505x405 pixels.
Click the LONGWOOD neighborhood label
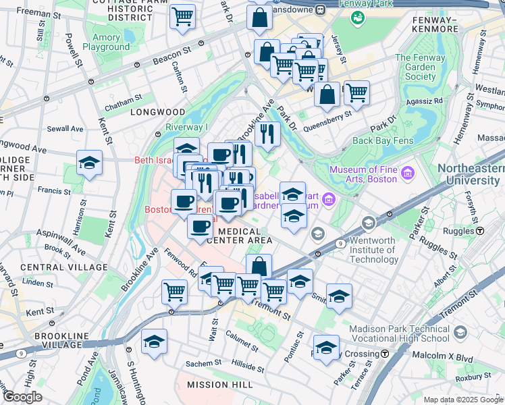[158, 112]
